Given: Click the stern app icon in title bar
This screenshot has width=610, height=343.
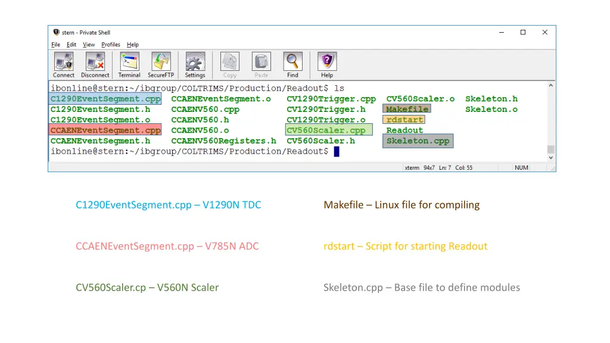Looking at the screenshot, I should 57,32.
